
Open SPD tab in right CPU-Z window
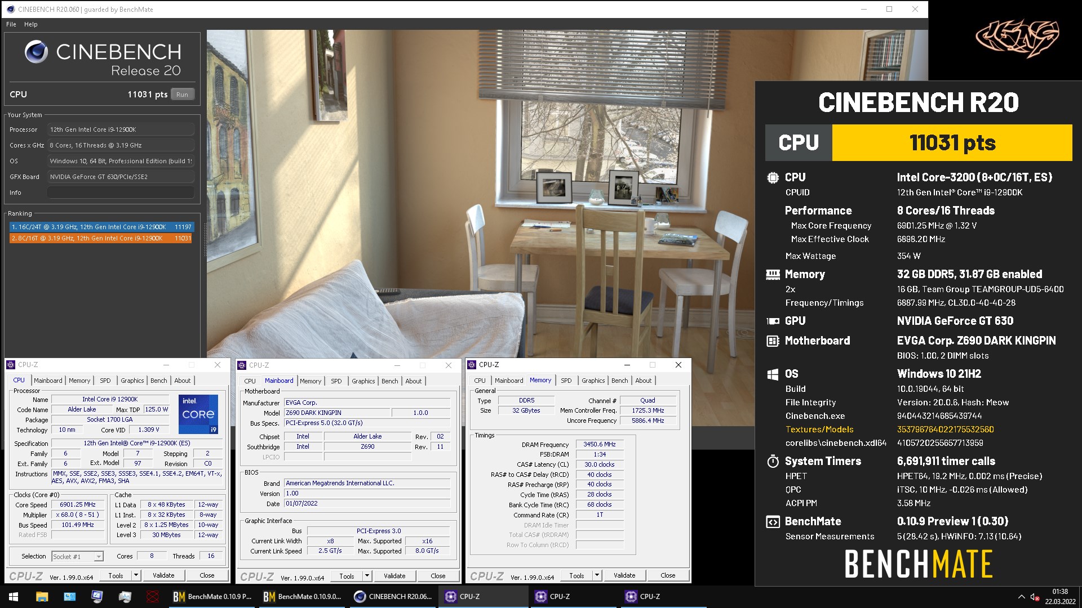coord(566,381)
